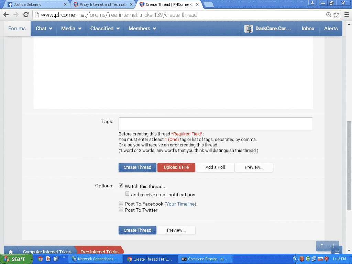Click the Create Thread | PHC... taskbar button
The image size is (352, 264).
tap(151, 259)
